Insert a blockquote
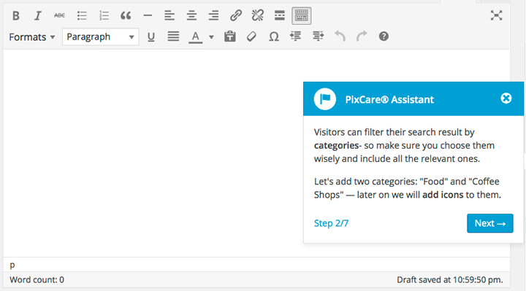526x291 pixels. point(126,15)
